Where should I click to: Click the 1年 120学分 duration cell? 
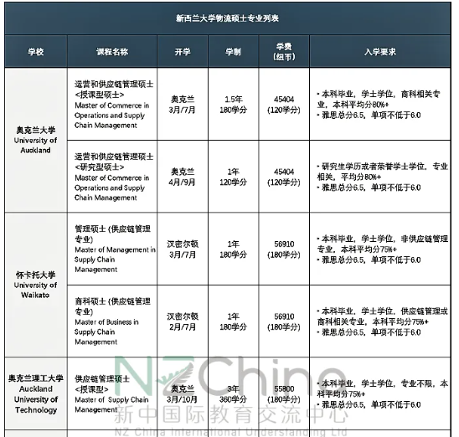234,177
